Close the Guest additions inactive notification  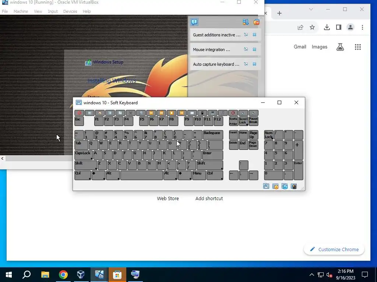254,35
